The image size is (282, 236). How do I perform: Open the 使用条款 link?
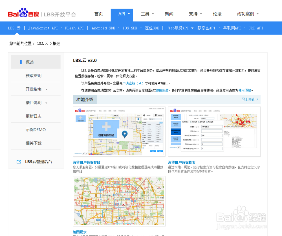162,90
